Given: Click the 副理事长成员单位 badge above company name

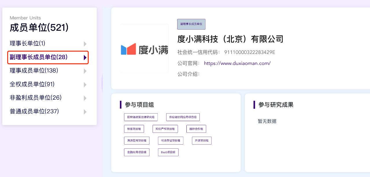Looking at the screenshot, I should [191, 24].
